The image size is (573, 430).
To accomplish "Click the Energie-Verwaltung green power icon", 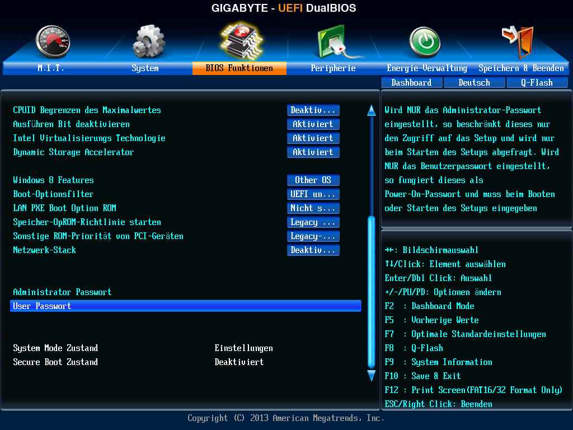I will [425, 42].
